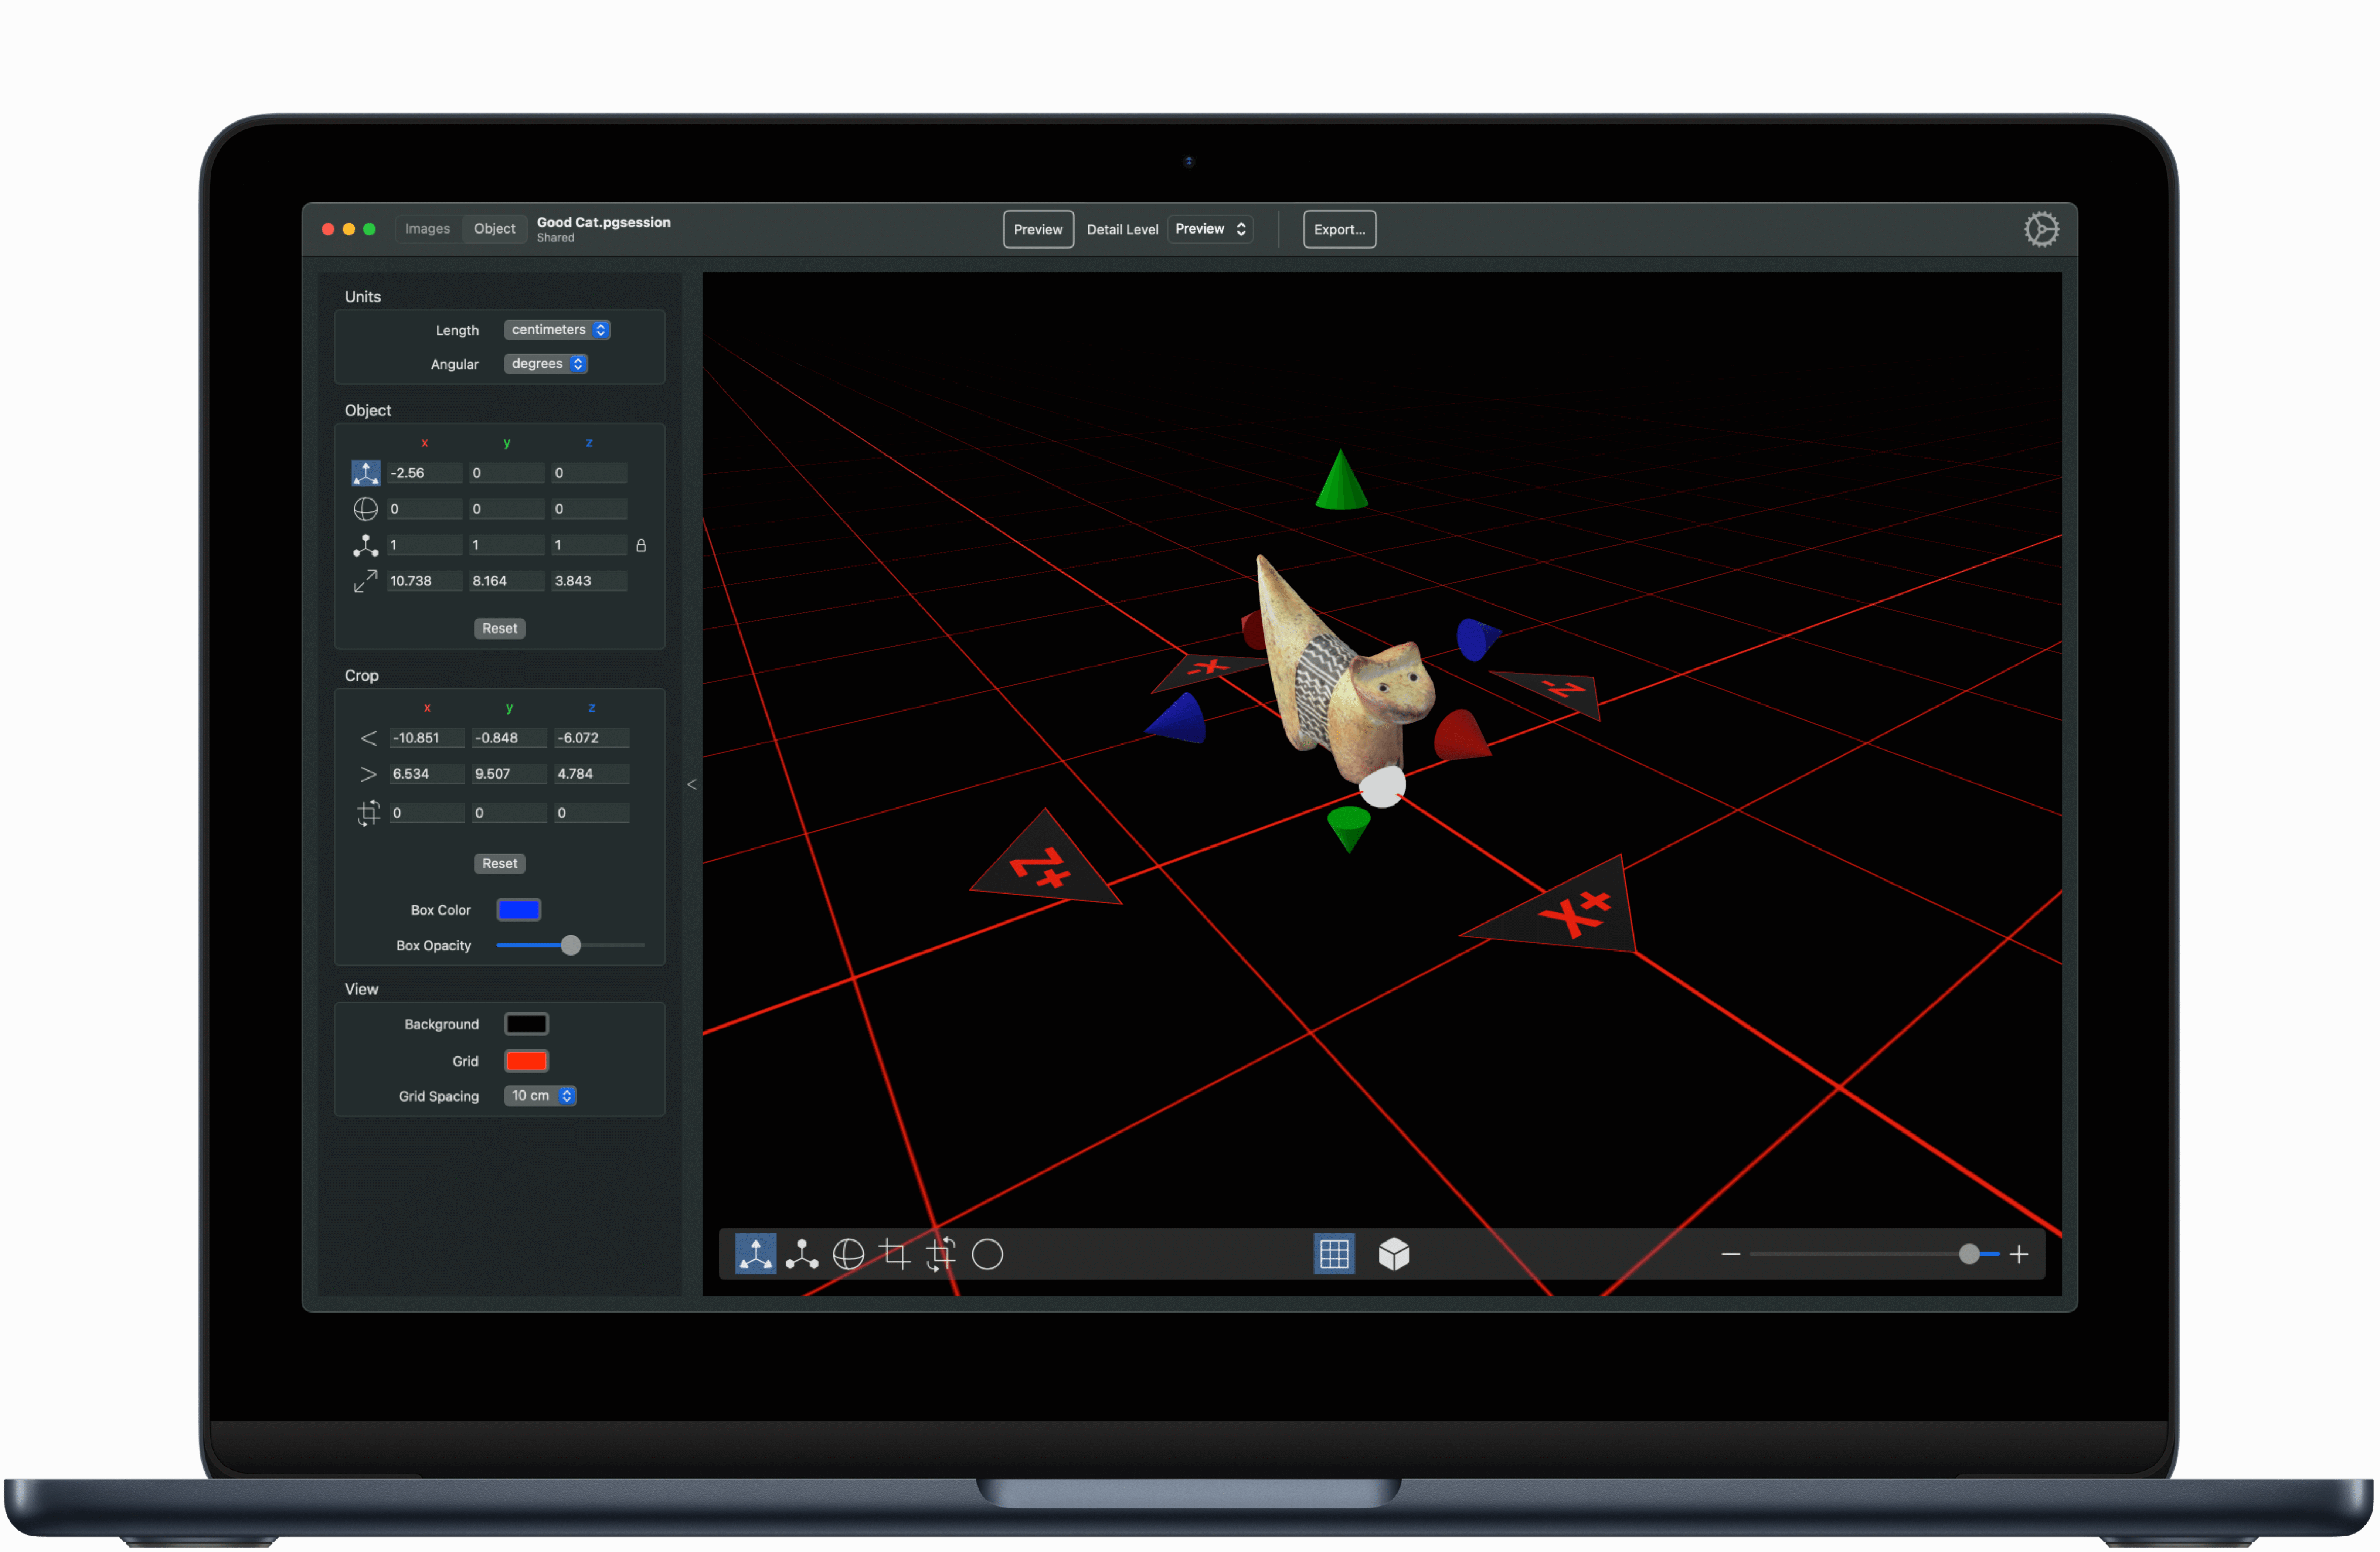Viewport: 2380px width, 1552px height.
Task: Open the Grid color swatch
Action: (x=526, y=1060)
